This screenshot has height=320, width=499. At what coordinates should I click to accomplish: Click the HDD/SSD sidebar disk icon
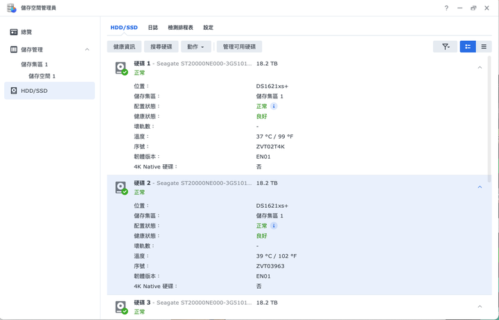[x=14, y=91]
